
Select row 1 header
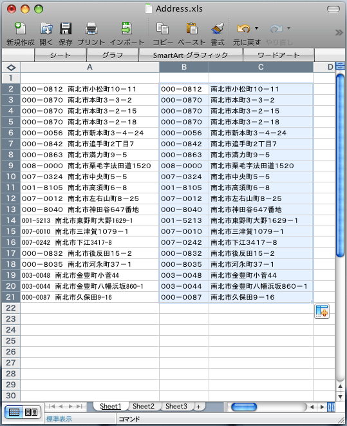[11, 78]
